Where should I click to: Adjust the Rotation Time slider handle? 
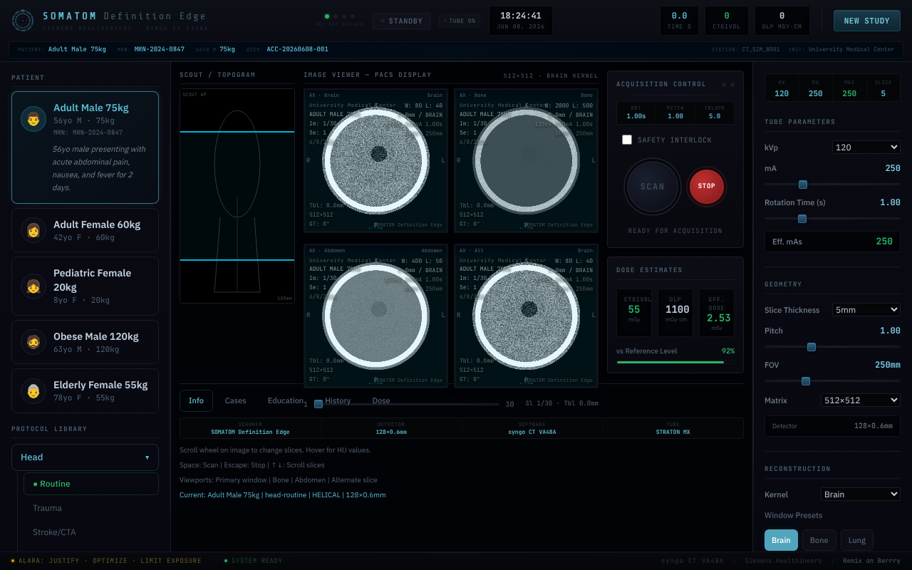pyautogui.click(x=802, y=219)
